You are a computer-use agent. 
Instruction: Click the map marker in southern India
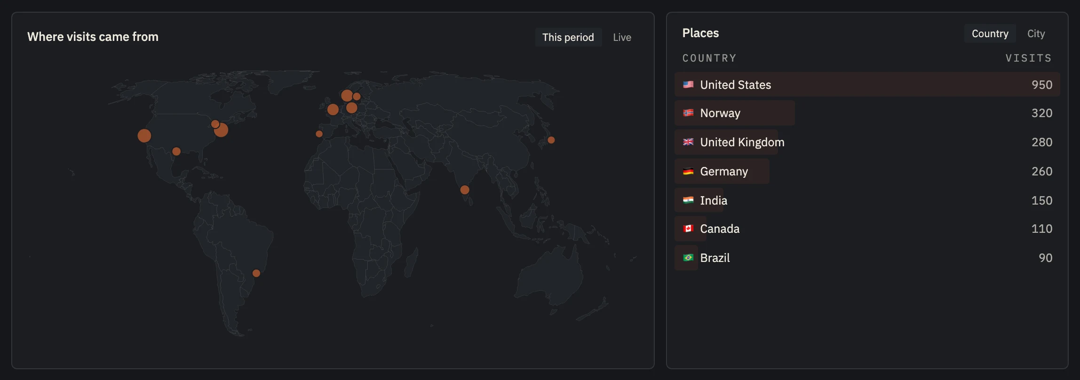point(465,190)
